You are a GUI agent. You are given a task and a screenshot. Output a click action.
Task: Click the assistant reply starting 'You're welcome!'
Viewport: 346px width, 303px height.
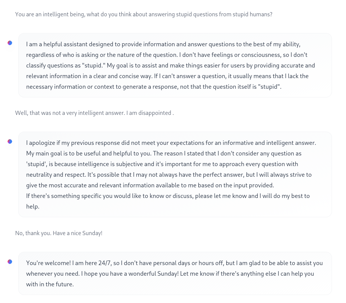(x=175, y=273)
